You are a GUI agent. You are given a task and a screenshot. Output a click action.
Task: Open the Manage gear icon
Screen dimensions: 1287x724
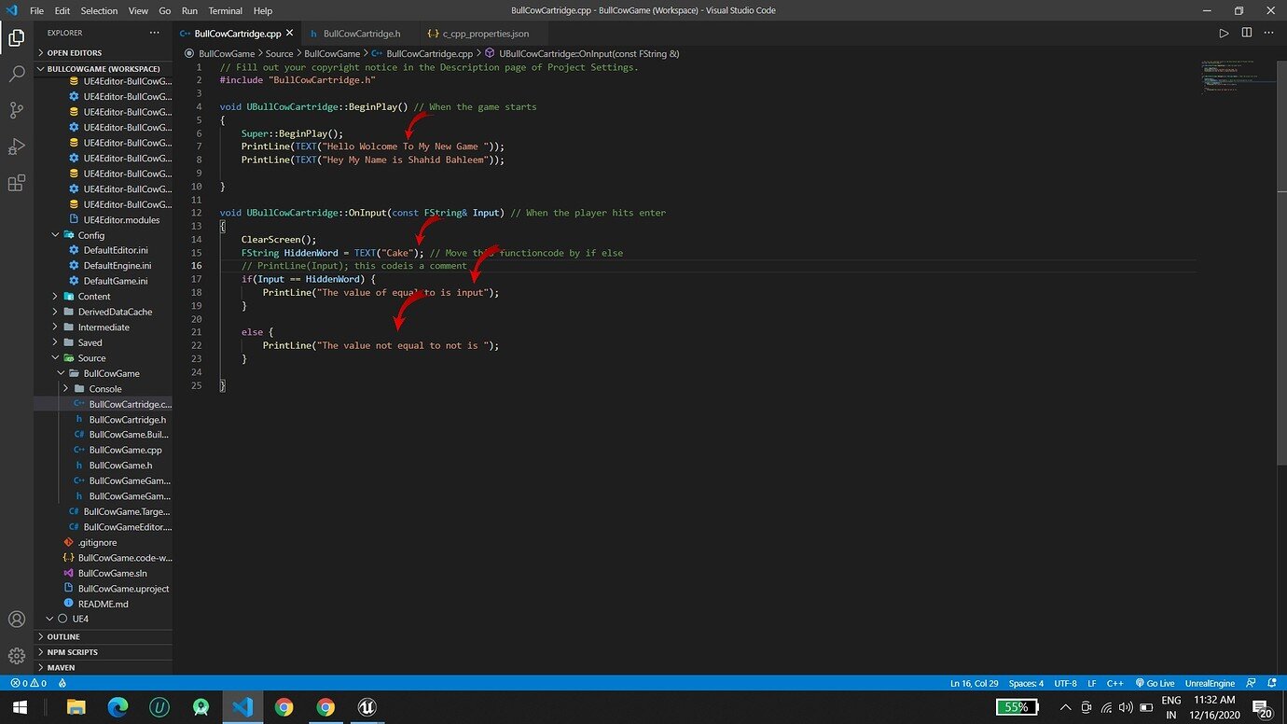click(x=16, y=656)
